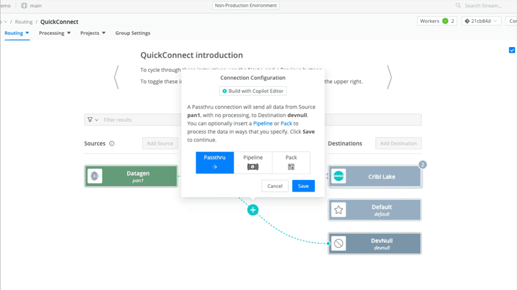Click the Default destination star icon
The width and height of the screenshot is (517, 290).
tap(339, 210)
